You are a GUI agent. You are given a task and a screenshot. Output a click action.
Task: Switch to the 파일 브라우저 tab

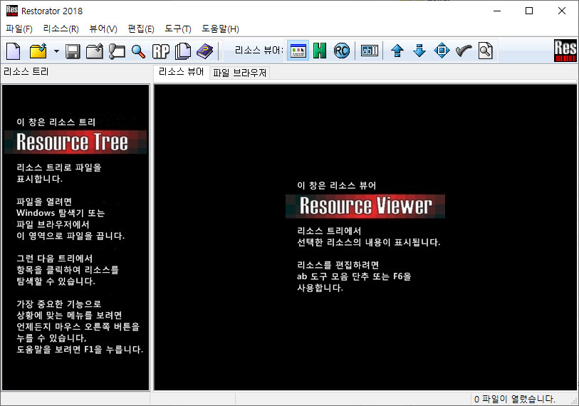(240, 73)
